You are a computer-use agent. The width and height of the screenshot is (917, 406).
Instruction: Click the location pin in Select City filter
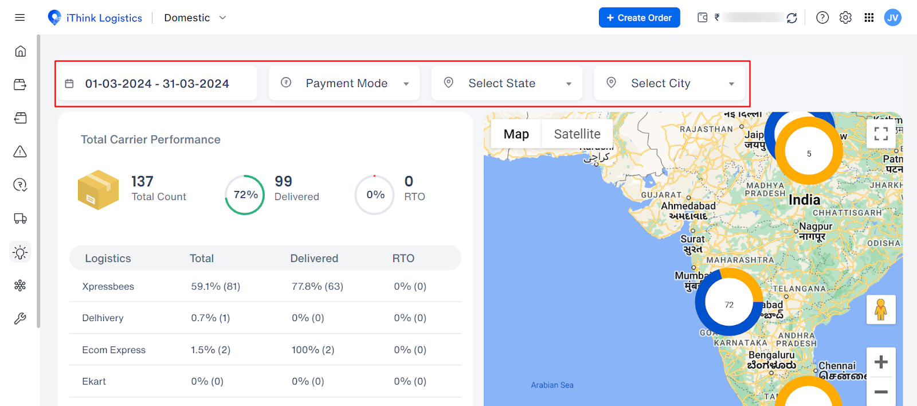612,83
